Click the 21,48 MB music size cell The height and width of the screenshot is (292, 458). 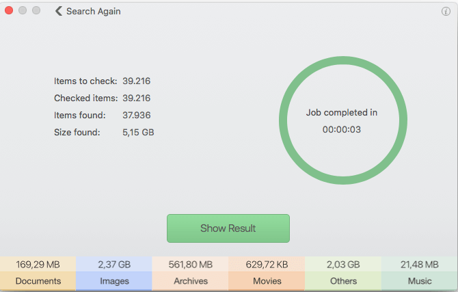420,264
